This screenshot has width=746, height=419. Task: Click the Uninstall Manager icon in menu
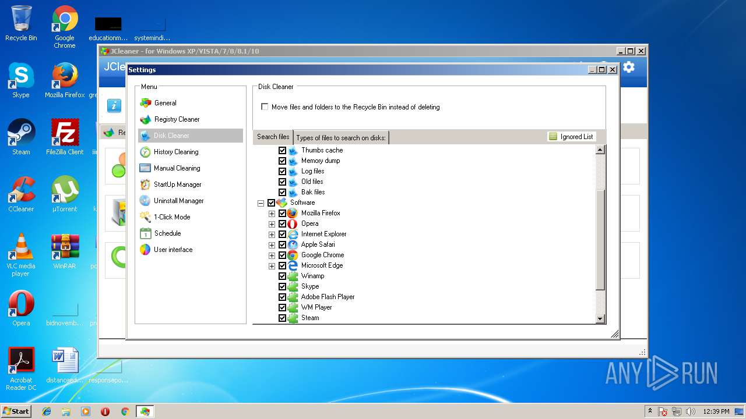tap(145, 201)
